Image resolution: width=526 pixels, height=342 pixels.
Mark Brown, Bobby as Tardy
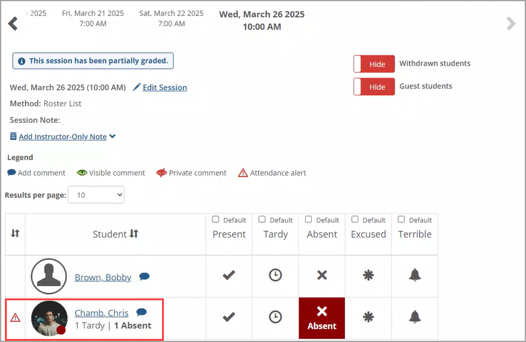pos(276,275)
